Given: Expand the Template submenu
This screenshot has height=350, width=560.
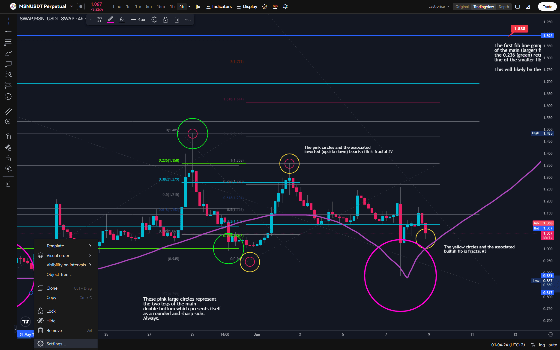Looking at the screenshot, I should click(x=66, y=246).
